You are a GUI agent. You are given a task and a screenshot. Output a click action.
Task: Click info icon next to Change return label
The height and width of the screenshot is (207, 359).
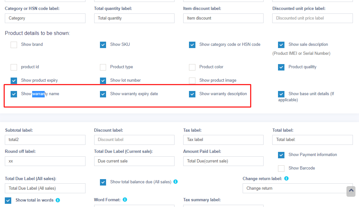point(286,178)
